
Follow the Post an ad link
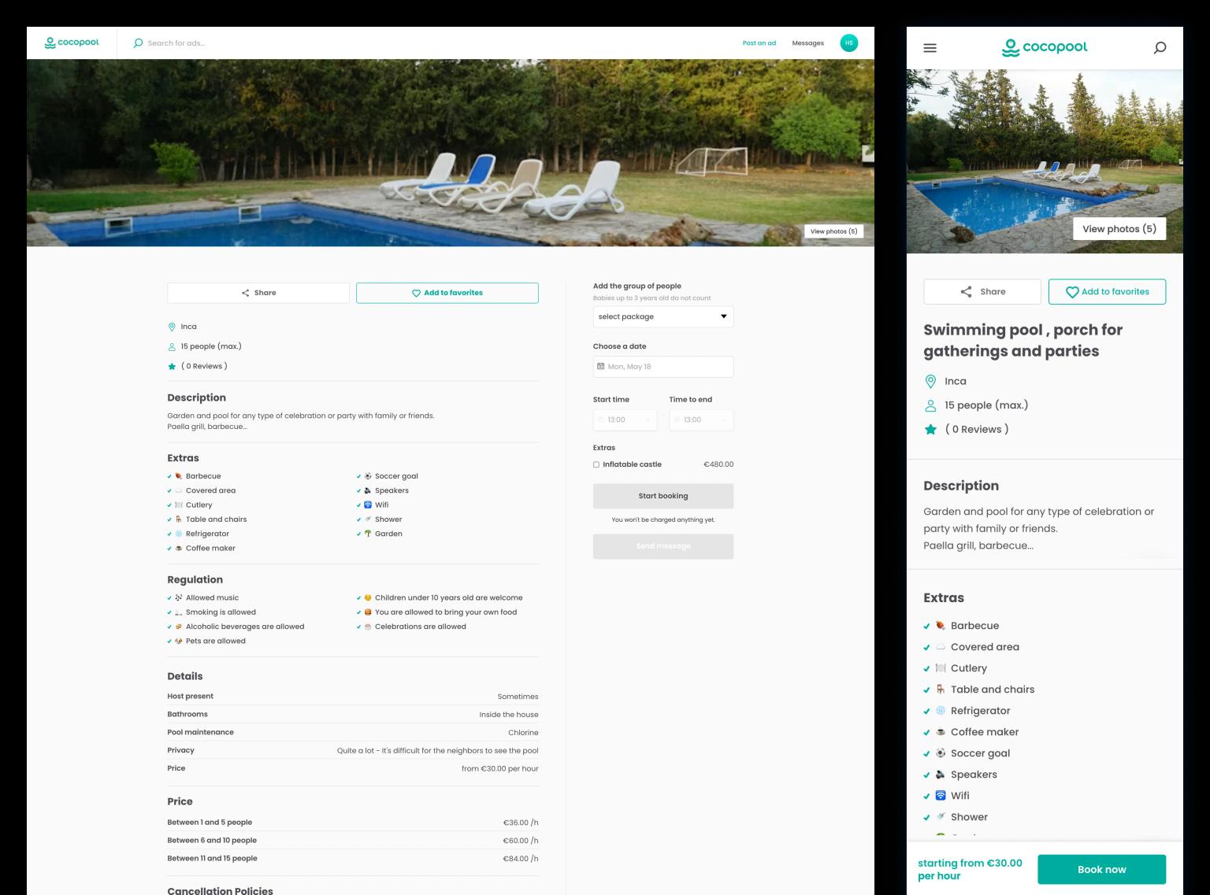tap(759, 43)
